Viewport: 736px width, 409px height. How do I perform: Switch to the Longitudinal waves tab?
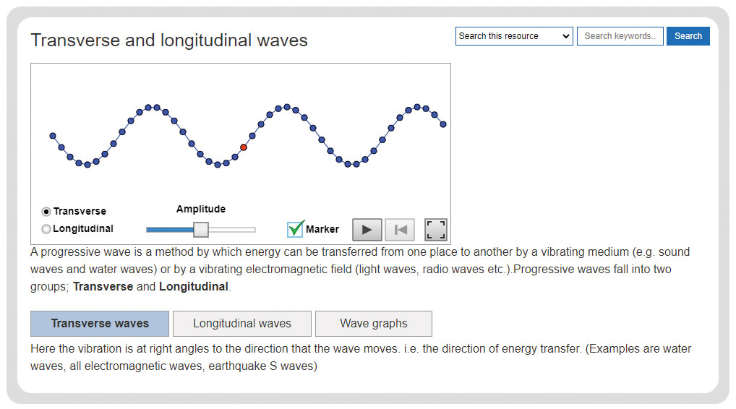pyautogui.click(x=242, y=324)
